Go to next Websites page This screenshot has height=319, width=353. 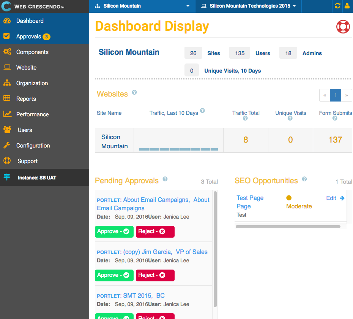coord(347,95)
